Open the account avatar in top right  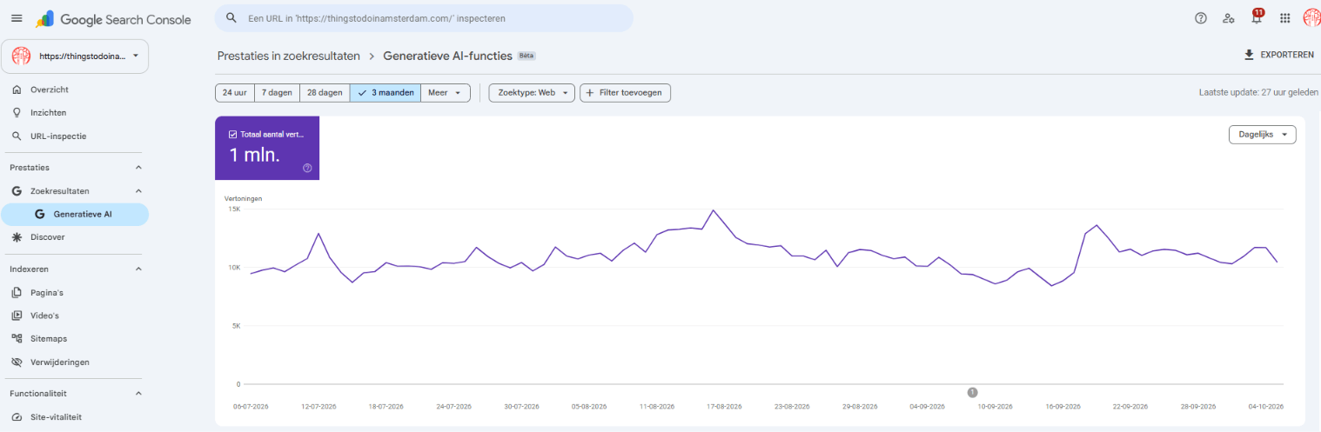click(x=1311, y=17)
